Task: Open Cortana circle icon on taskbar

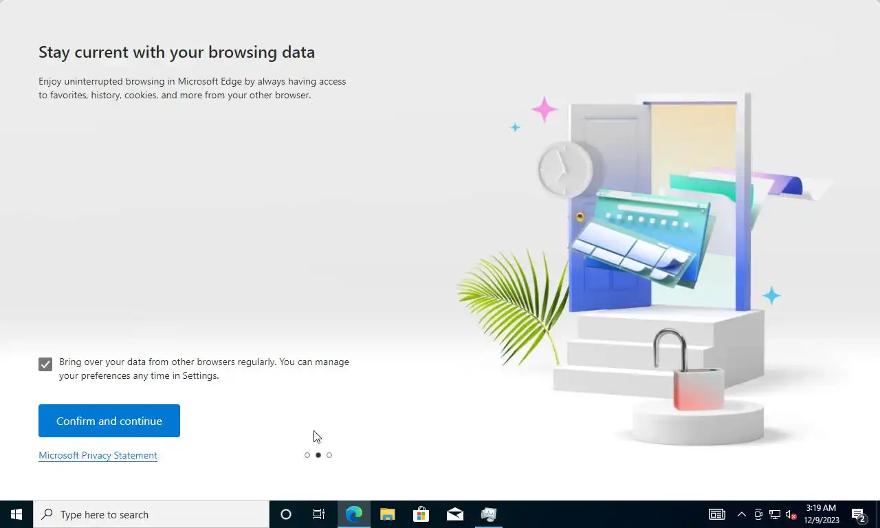Action: coord(286,514)
